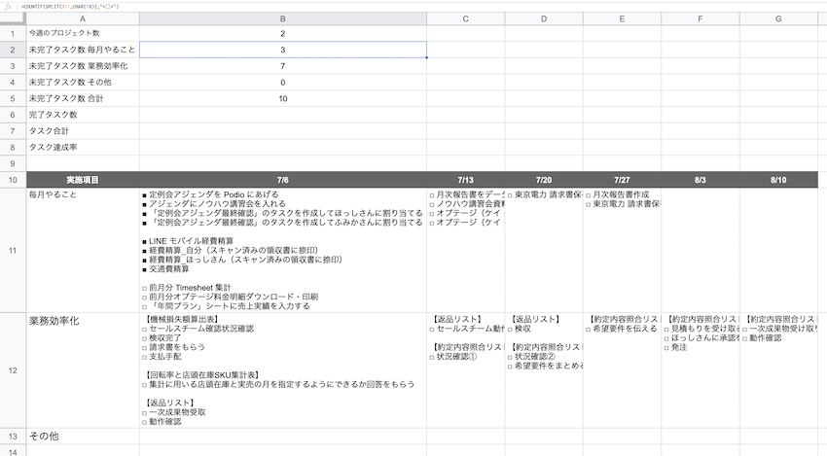This screenshot has height=456, width=827.
Task: Select cell B3 containing value 7
Action: pyautogui.click(x=282, y=66)
